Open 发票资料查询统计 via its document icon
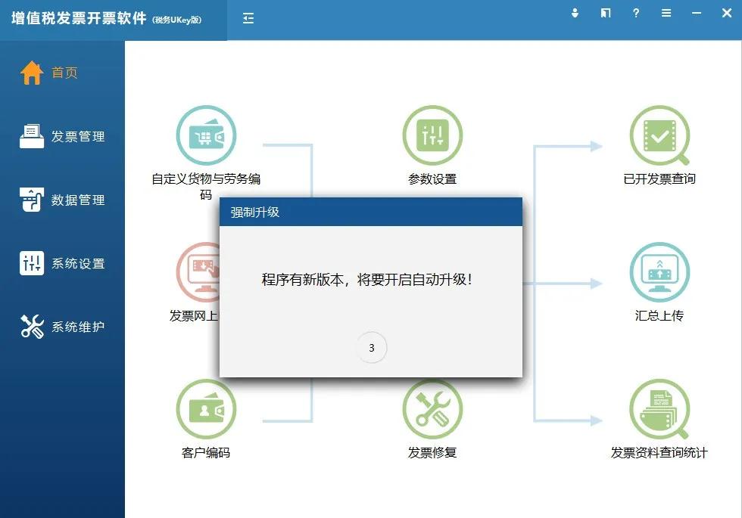 point(659,409)
